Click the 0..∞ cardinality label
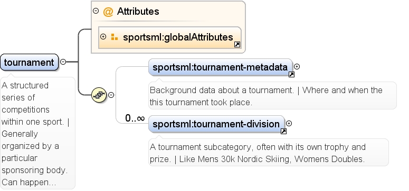Viewport: 409px width, 191px height. (135, 118)
